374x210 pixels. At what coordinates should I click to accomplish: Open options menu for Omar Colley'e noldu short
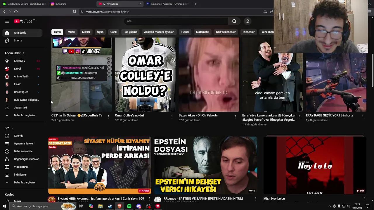coord(172,117)
